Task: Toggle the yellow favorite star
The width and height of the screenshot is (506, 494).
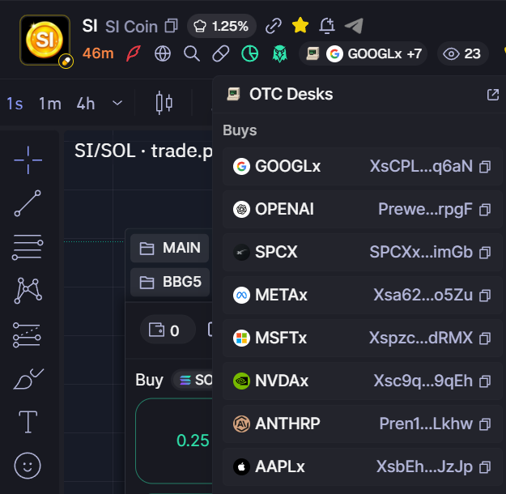Action: point(300,25)
